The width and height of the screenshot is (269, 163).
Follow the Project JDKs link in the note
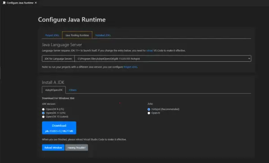[x=130, y=67]
